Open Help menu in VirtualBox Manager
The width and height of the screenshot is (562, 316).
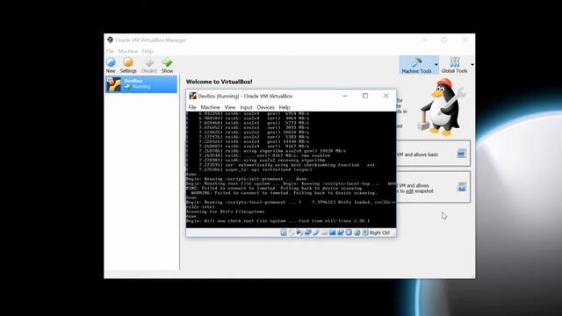[x=148, y=51]
